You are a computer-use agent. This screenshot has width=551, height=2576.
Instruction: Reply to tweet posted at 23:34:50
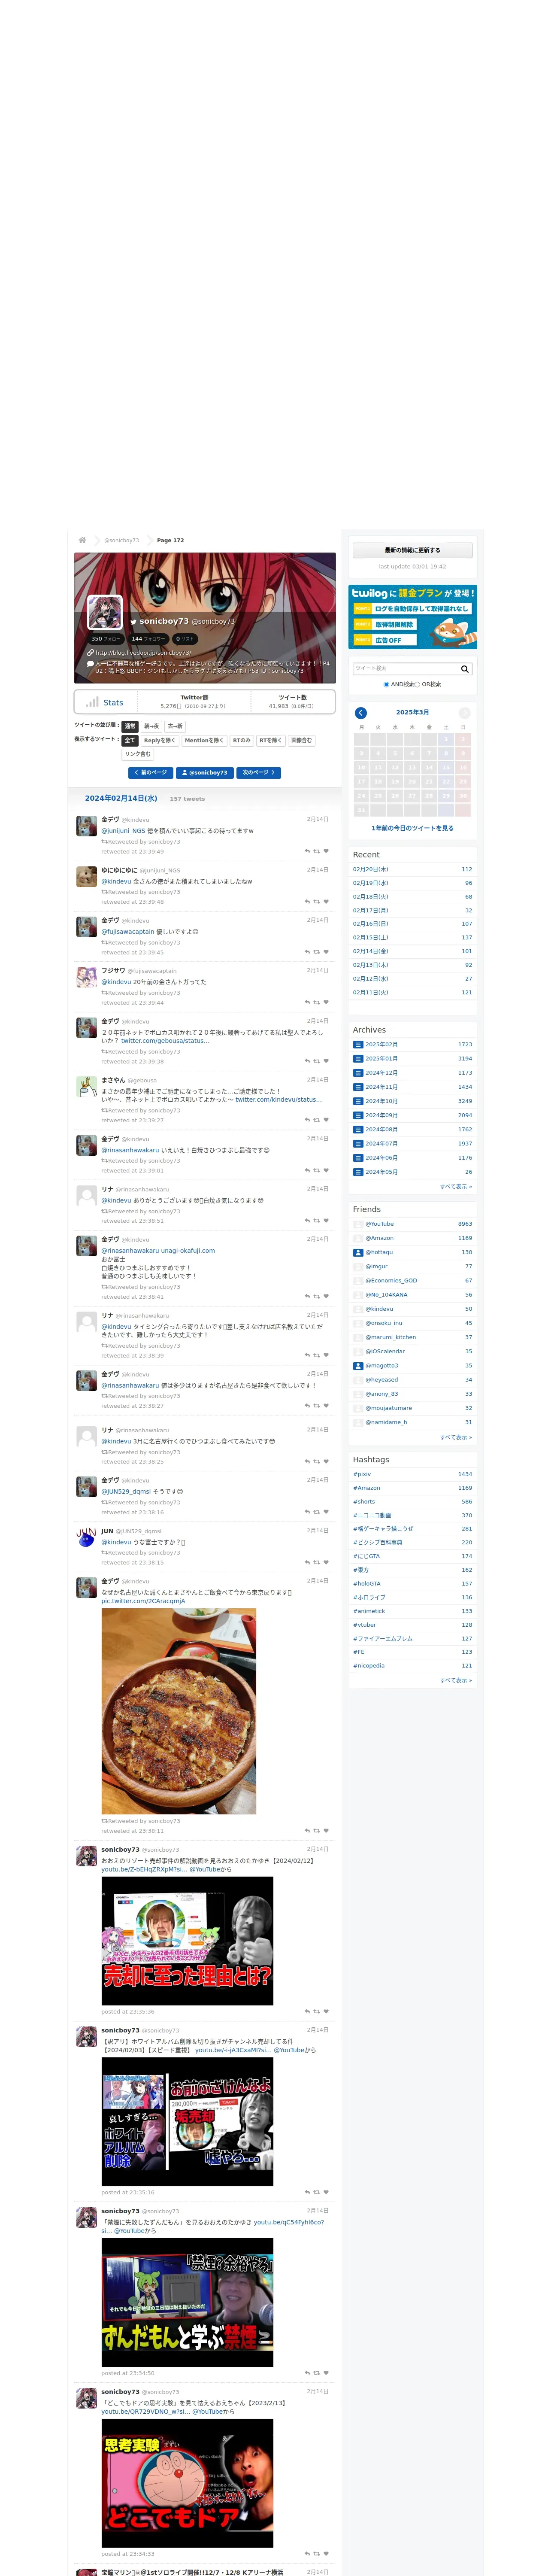coord(307,2373)
